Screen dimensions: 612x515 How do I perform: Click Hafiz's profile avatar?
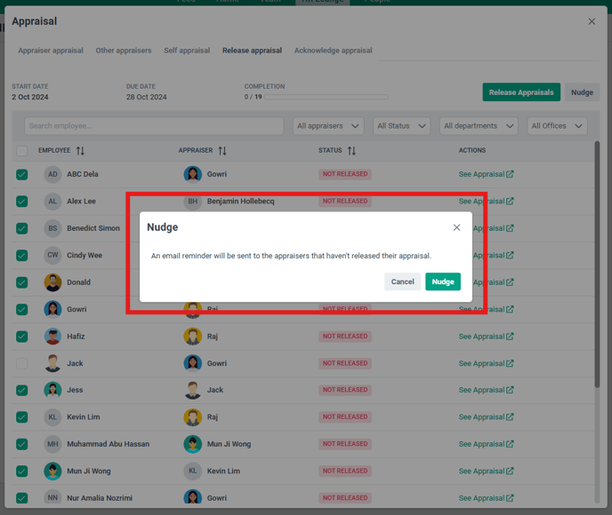click(x=52, y=337)
